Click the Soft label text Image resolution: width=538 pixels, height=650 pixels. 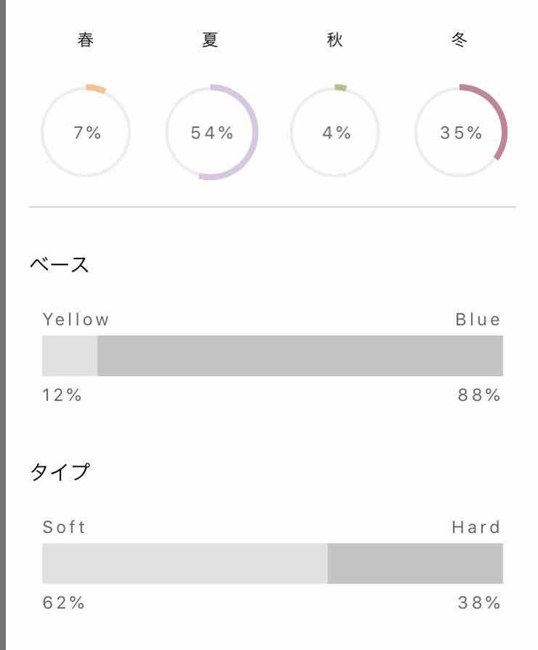coord(64,527)
